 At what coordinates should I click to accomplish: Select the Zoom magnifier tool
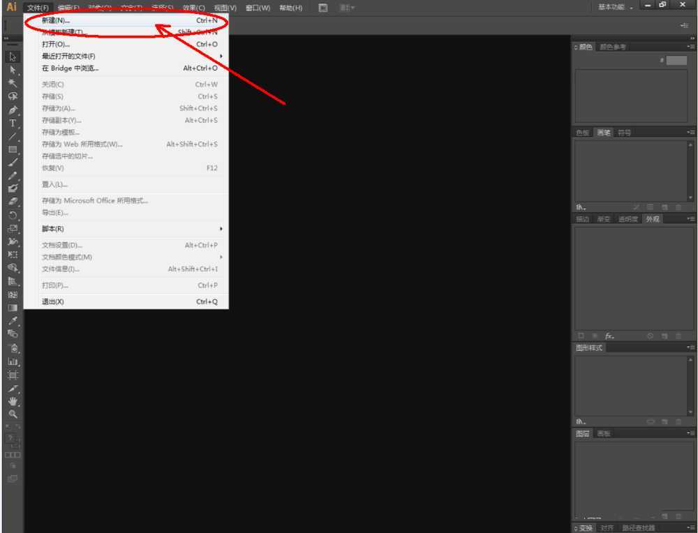(x=13, y=414)
